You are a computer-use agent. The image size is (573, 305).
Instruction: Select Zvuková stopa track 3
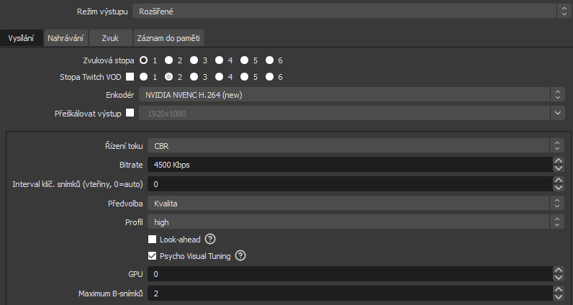point(194,60)
